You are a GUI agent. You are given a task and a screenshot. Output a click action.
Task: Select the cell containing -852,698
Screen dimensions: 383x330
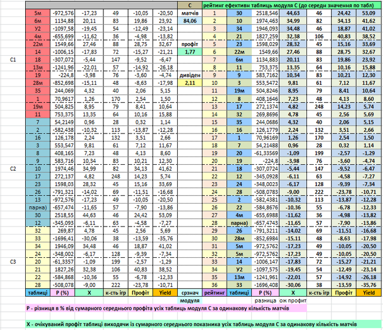[62, 83]
